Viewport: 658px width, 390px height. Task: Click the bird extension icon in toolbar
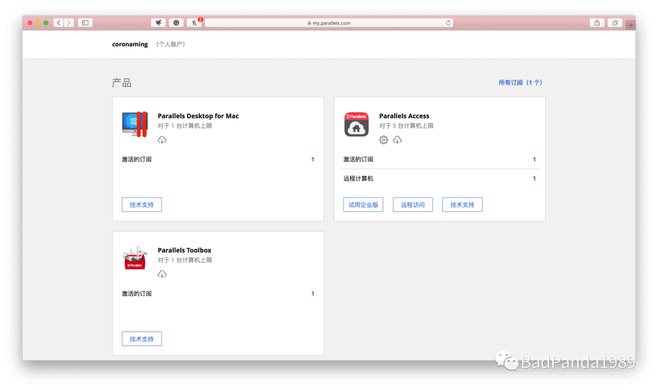pyautogui.click(x=158, y=23)
